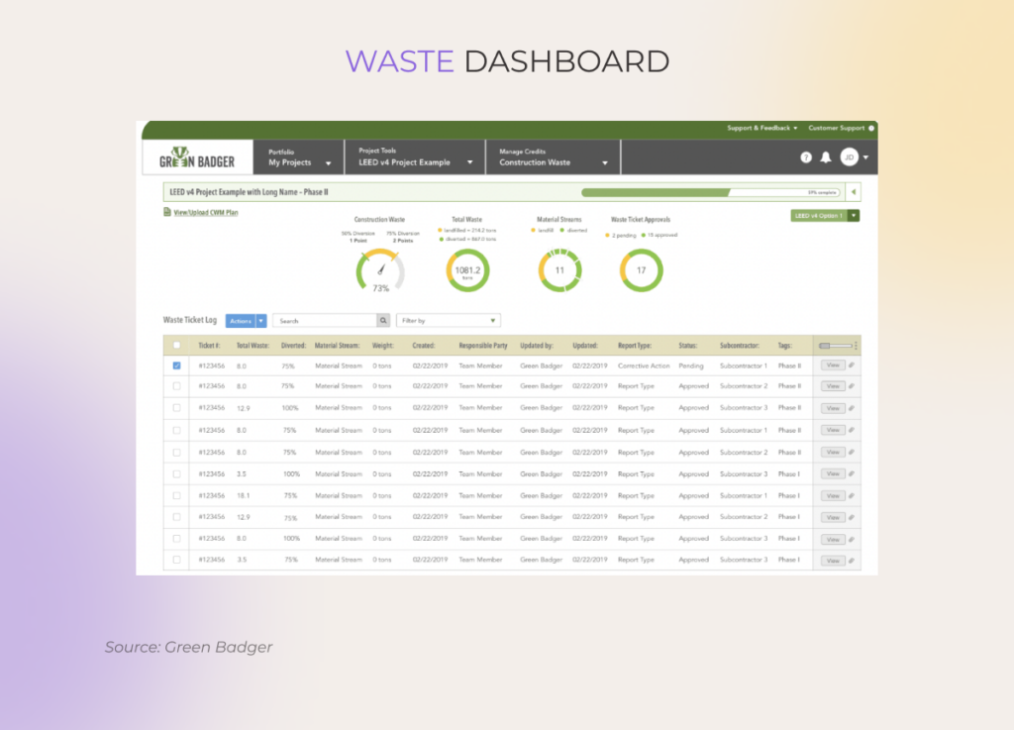
Task: Uncheck the checked first ticket row checkbox
Action: coord(176,365)
